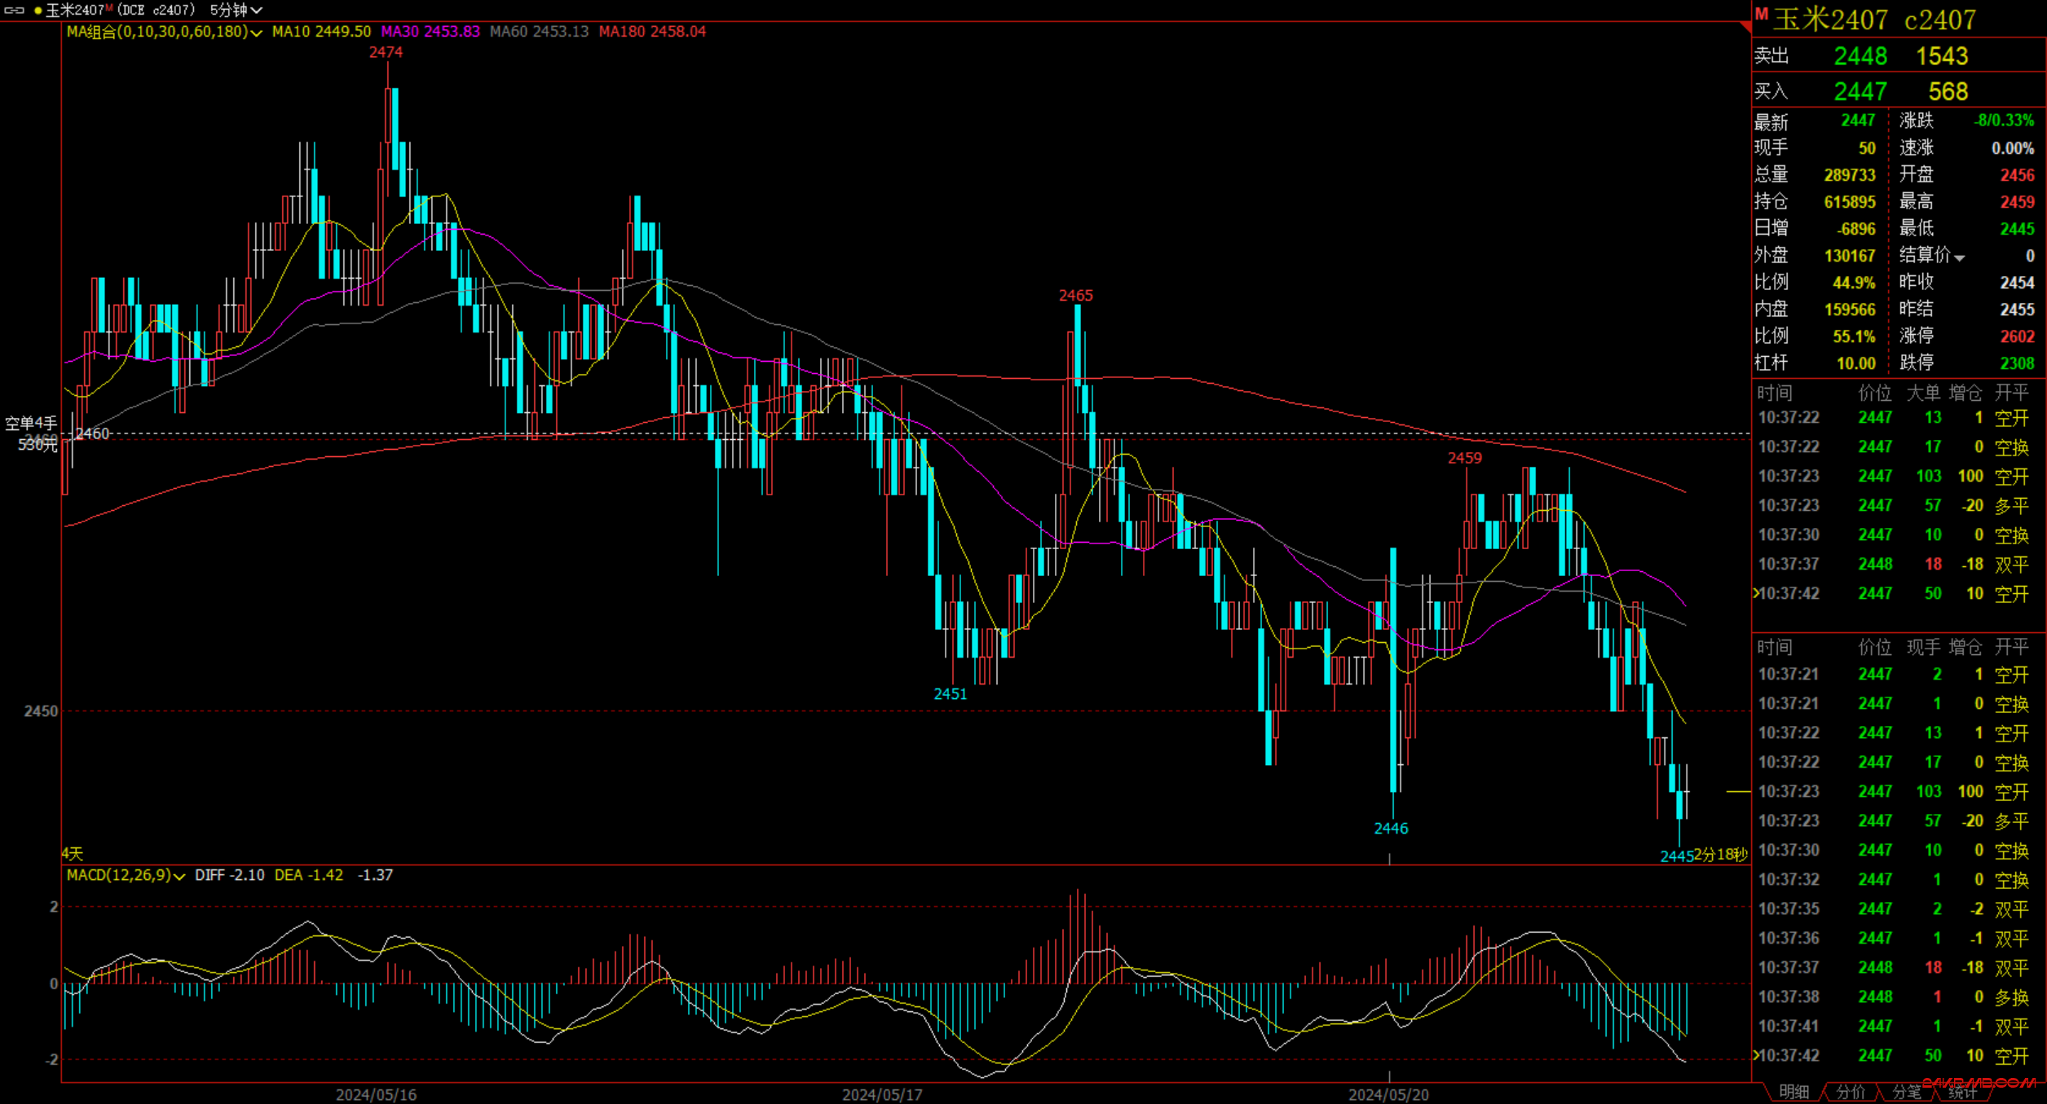Click the 买入 price 2447
Image resolution: width=2047 pixels, height=1104 pixels.
click(1860, 91)
